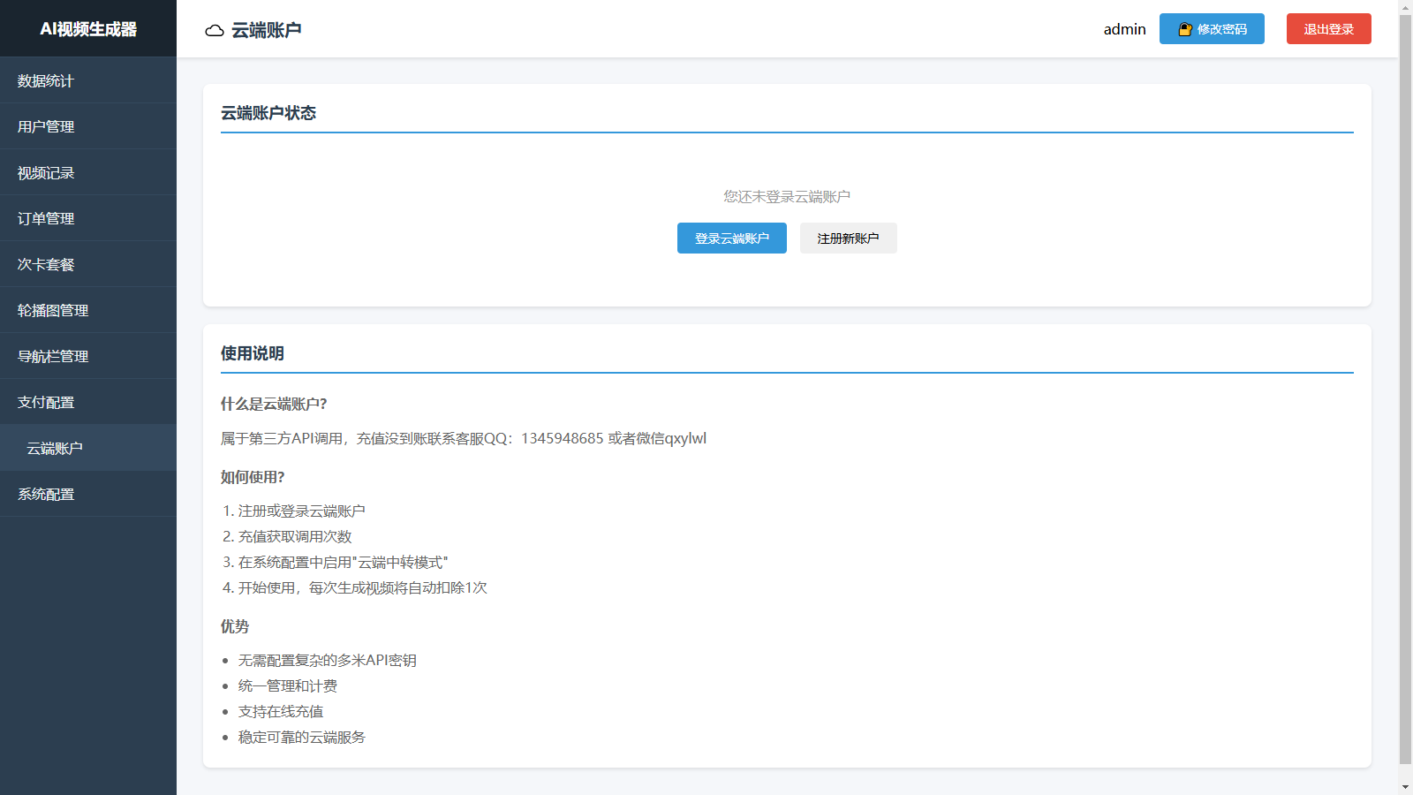
Task: Open 数据统计 in the sidebar
Action: [45, 80]
